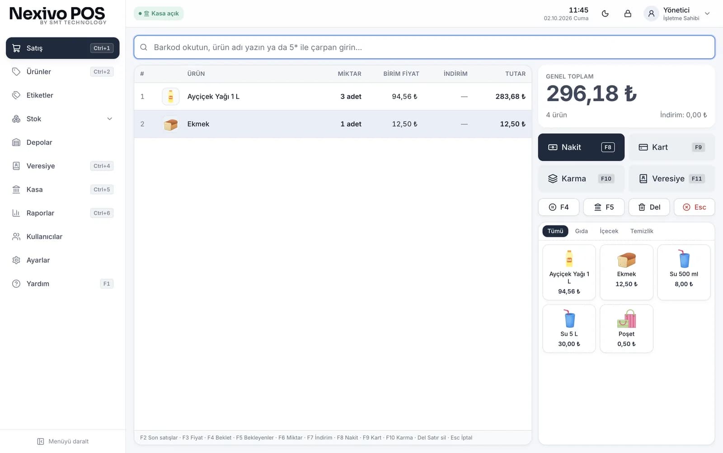Open the Yönetici user account dropdown
723x453 pixels.
[678, 14]
